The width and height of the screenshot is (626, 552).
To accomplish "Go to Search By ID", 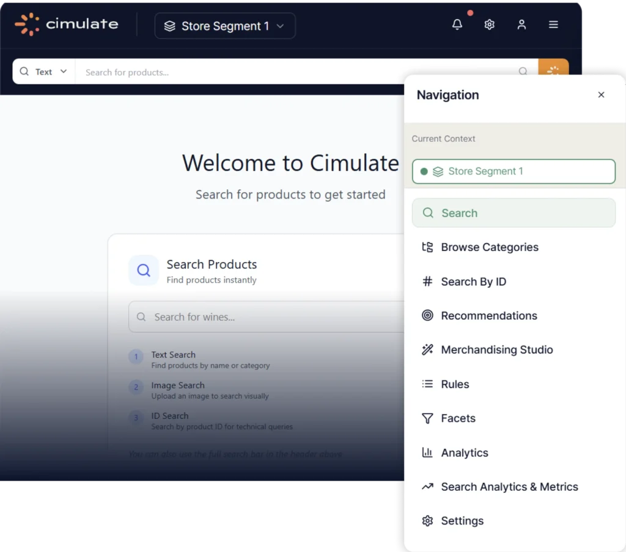I will (x=473, y=281).
